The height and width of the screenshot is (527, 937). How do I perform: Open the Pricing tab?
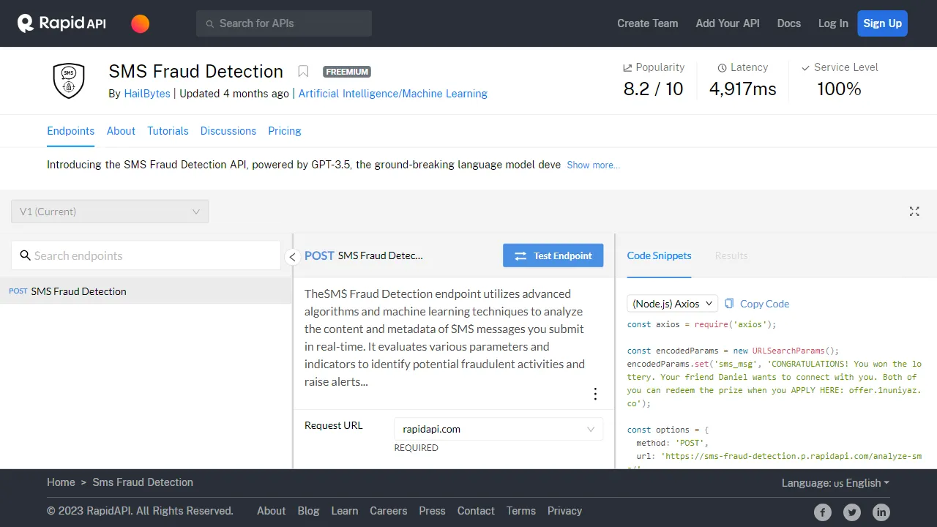(x=285, y=131)
